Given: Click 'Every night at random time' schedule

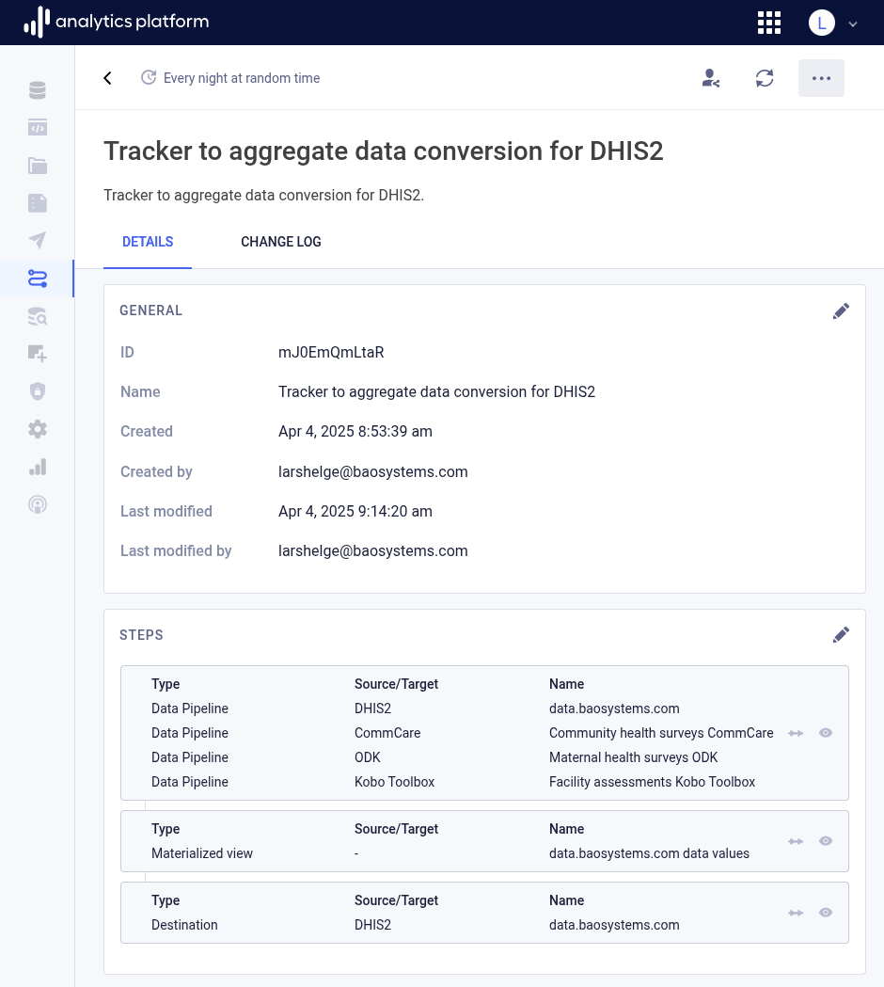Looking at the screenshot, I should click(x=242, y=78).
